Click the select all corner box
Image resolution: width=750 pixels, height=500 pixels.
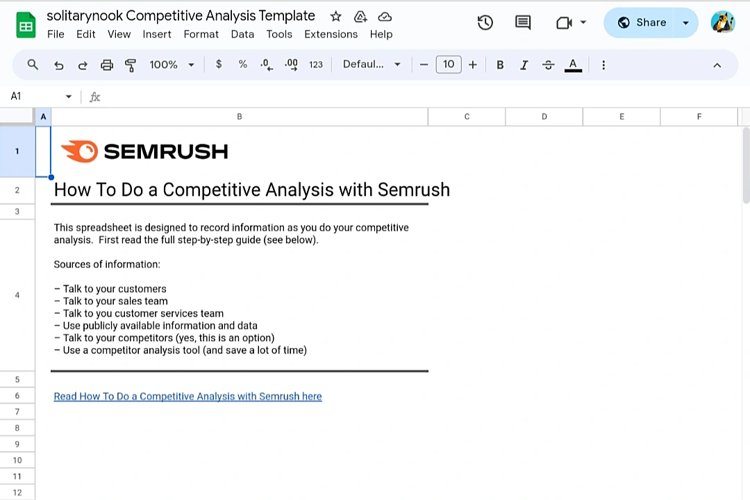coord(17,117)
